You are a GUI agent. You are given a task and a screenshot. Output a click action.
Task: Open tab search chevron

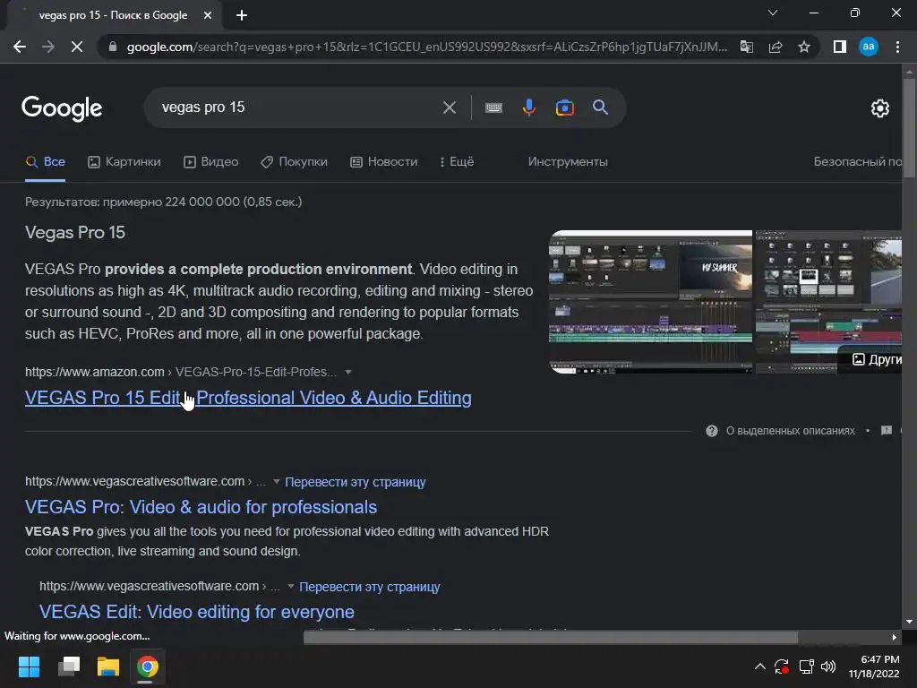click(x=773, y=13)
